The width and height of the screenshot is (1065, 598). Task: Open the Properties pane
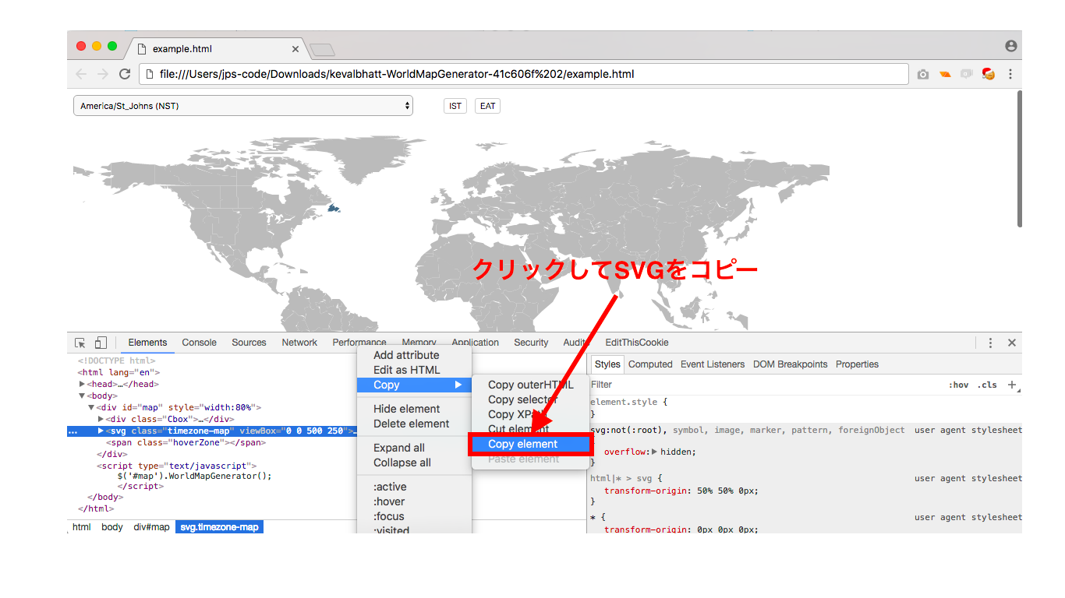(x=857, y=364)
